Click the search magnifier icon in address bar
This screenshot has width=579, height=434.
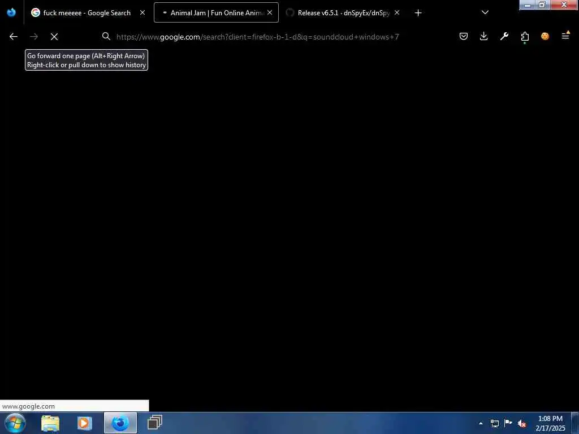[x=106, y=37]
